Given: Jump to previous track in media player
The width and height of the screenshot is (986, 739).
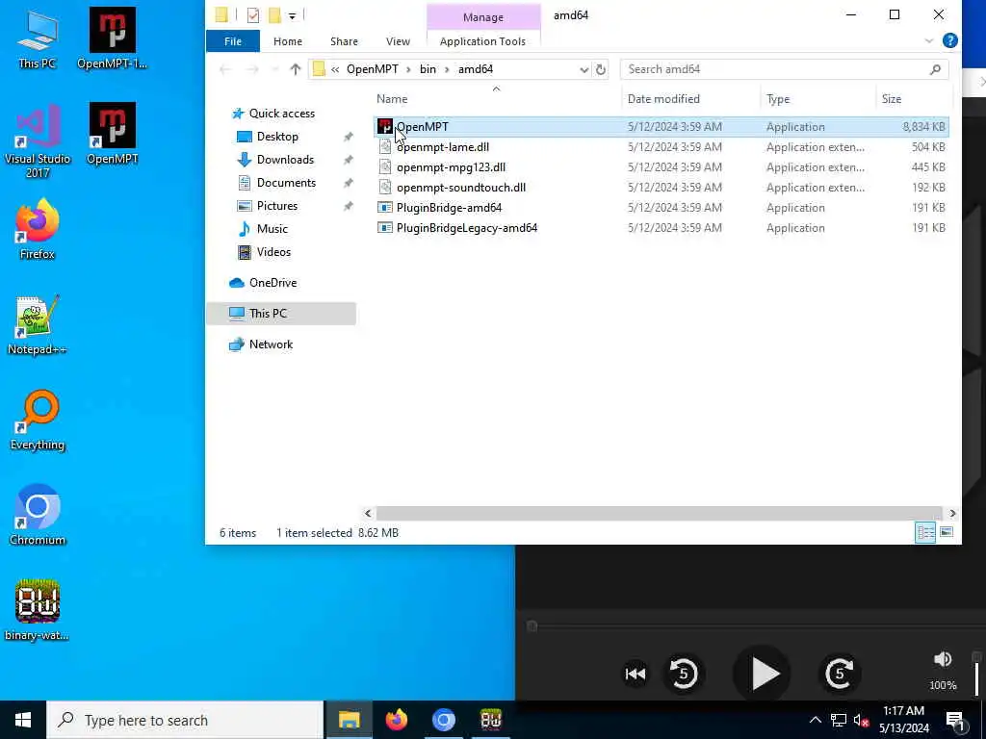Looking at the screenshot, I should click(x=636, y=675).
